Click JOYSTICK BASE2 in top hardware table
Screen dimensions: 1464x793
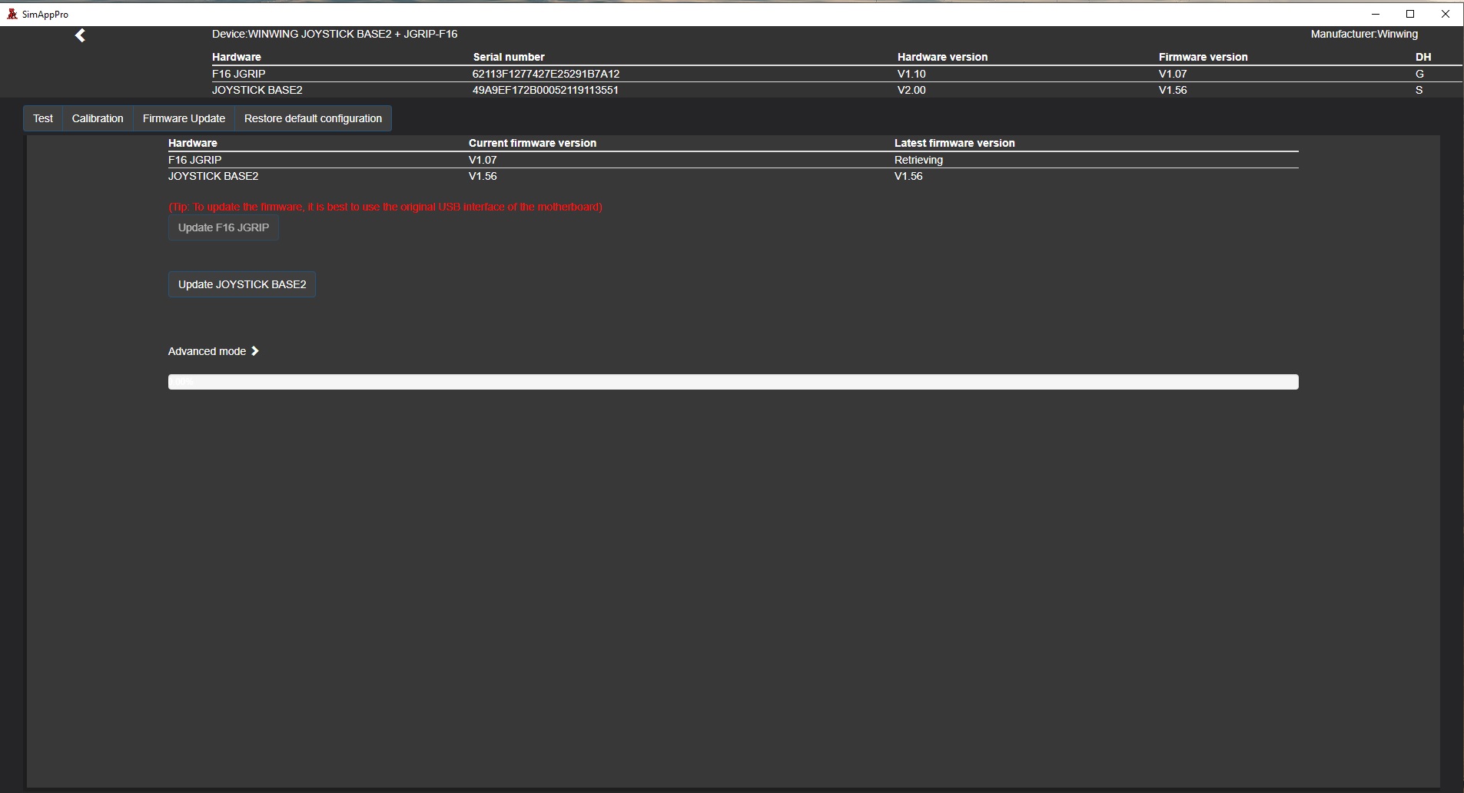(x=257, y=90)
